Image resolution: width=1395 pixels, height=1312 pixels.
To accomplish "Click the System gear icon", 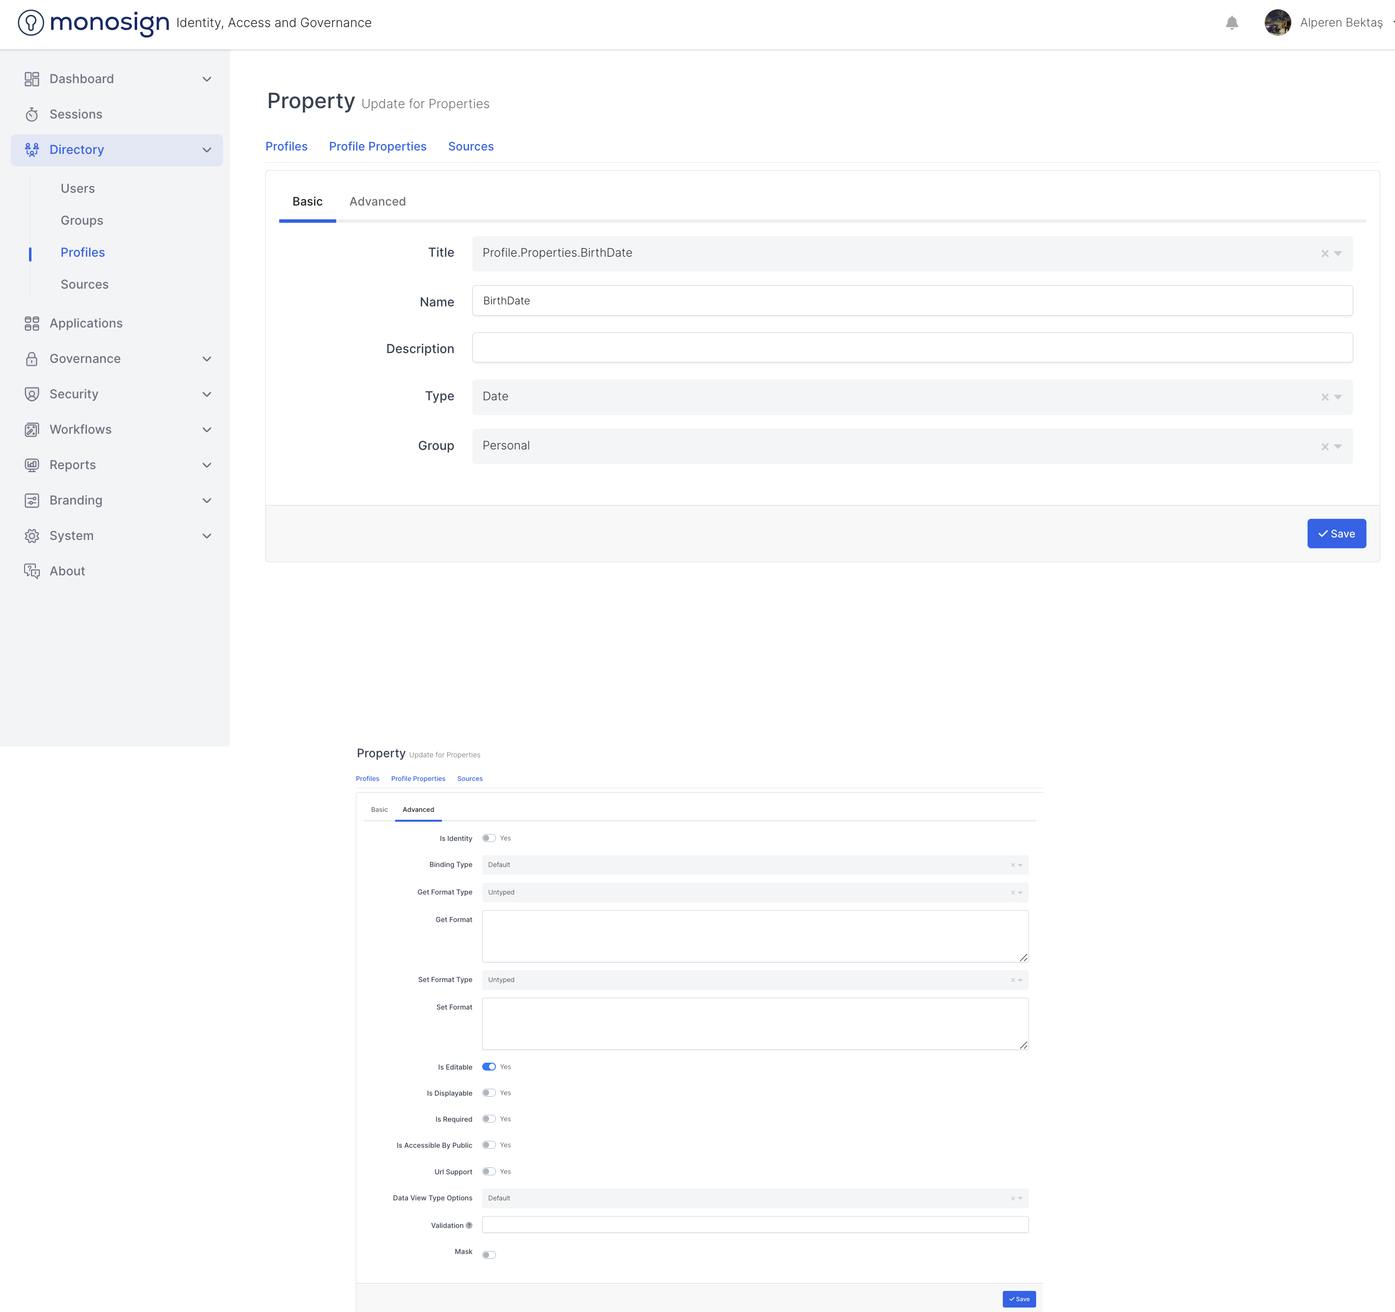I will pos(31,537).
